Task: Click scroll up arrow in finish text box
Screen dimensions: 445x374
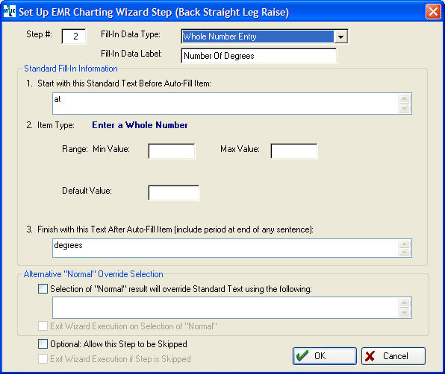Action: click(405, 244)
